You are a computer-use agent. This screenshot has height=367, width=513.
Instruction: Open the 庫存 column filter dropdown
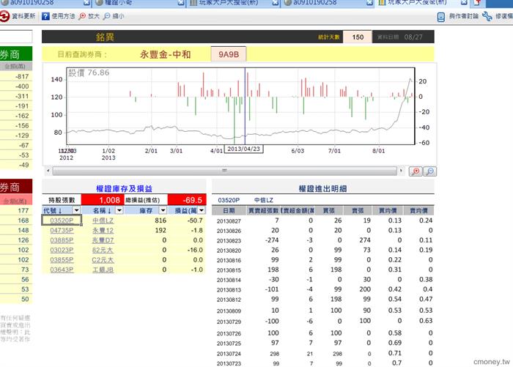(x=163, y=210)
